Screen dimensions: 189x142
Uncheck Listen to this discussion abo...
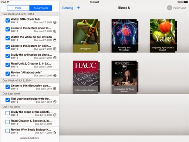tap(7, 87)
